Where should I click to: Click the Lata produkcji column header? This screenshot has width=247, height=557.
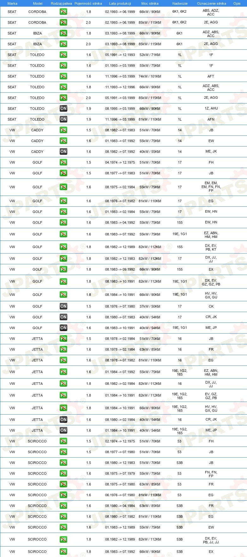120,3
